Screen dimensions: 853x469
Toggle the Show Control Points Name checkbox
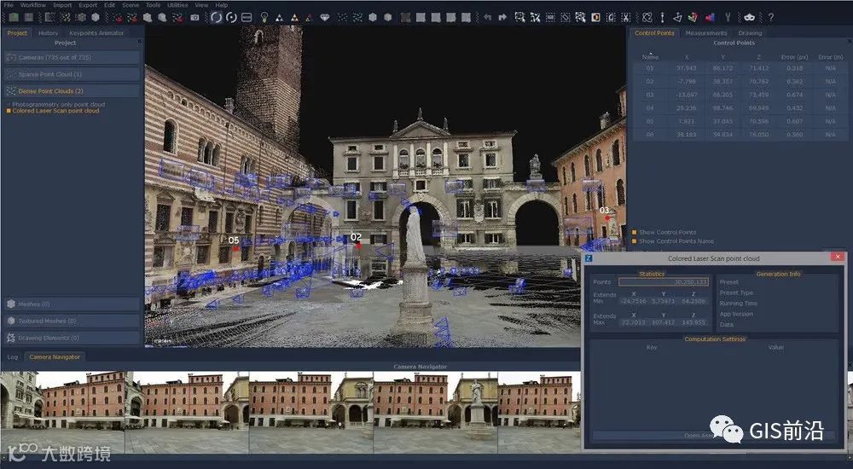point(635,241)
